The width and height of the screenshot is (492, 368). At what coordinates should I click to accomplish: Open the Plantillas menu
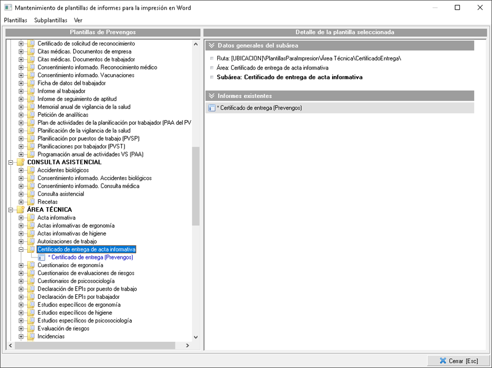[x=15, y=20]
